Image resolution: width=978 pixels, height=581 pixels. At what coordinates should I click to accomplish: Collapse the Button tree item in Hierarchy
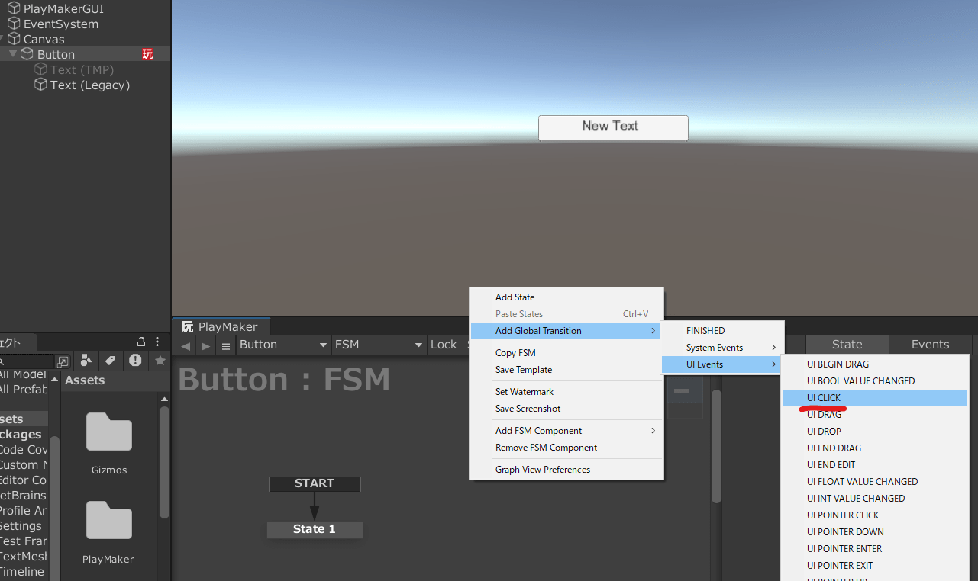click(x=13, y=54)
